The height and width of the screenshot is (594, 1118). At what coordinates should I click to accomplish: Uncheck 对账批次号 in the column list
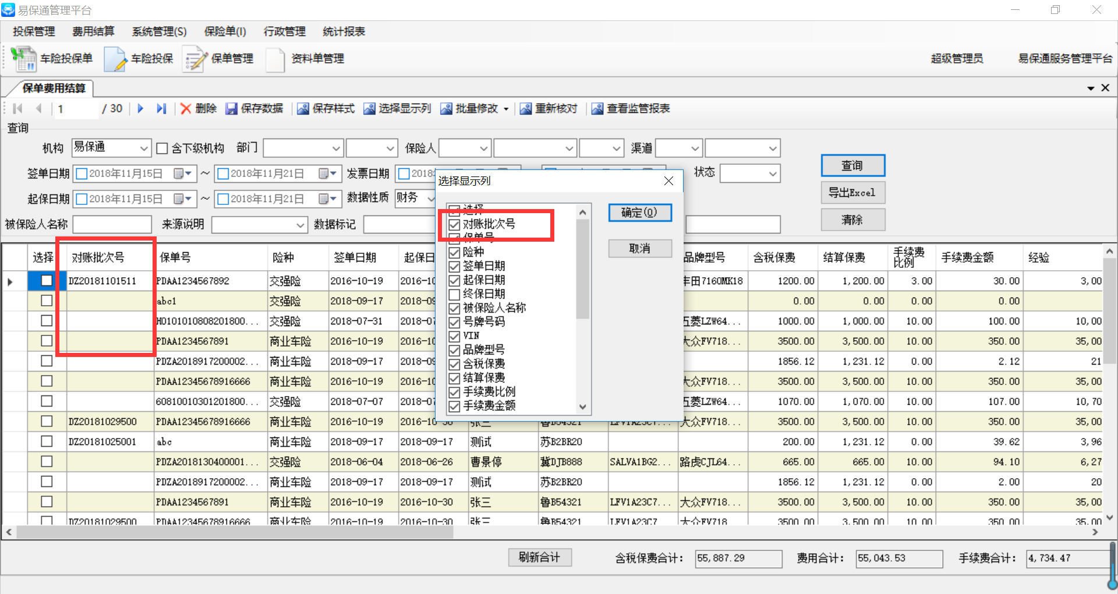point(455,224)
